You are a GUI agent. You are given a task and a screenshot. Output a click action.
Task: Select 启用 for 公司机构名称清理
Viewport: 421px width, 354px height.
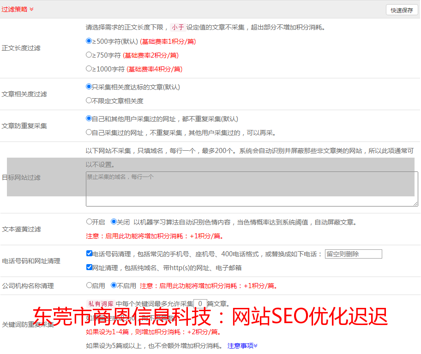[x=89, y=285]
